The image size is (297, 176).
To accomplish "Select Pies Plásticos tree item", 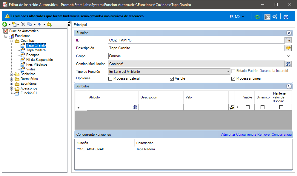I will pyautogui.click(x=37, y=64).
